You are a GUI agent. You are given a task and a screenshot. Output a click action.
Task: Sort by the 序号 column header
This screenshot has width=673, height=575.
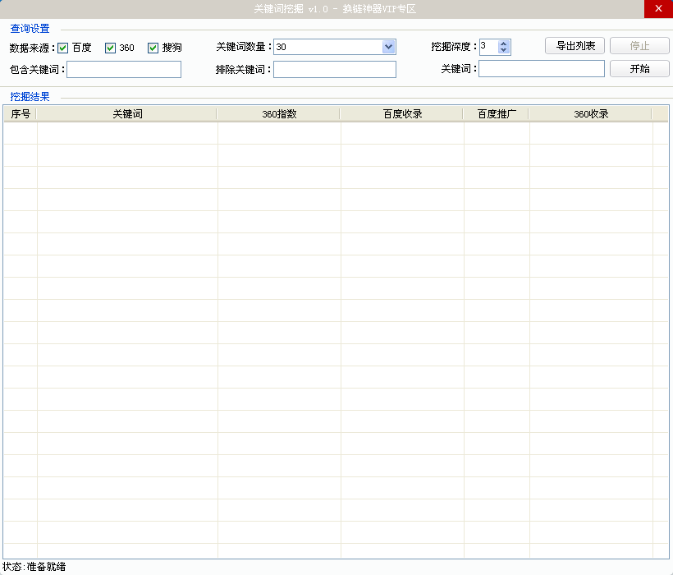coord(21,114)
